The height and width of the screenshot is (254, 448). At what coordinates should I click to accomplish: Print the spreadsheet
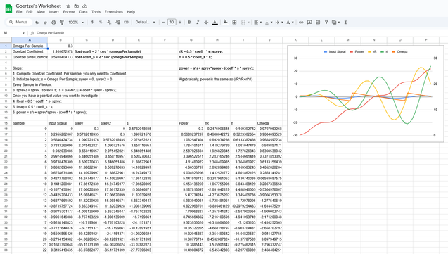(x=53, y=23)
